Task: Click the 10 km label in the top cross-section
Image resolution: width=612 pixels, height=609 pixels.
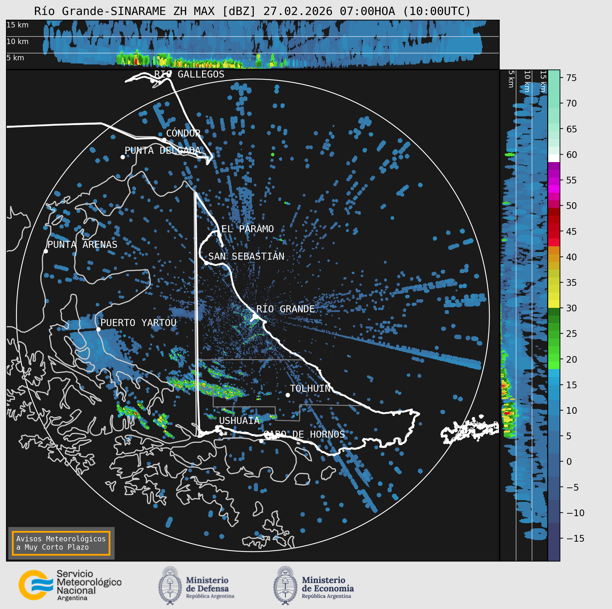Action: 18,41
